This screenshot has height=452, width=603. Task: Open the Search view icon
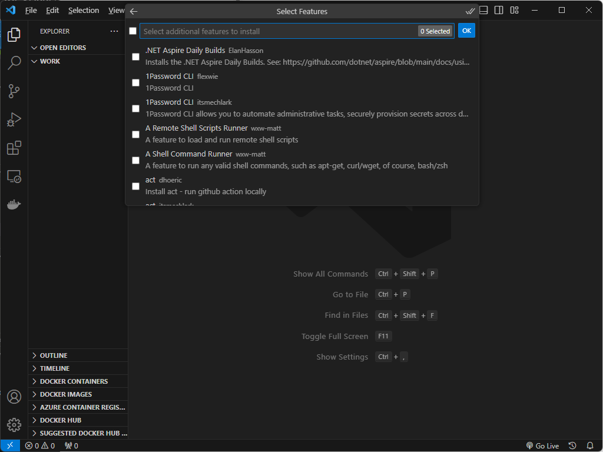[x=14, y=62]
